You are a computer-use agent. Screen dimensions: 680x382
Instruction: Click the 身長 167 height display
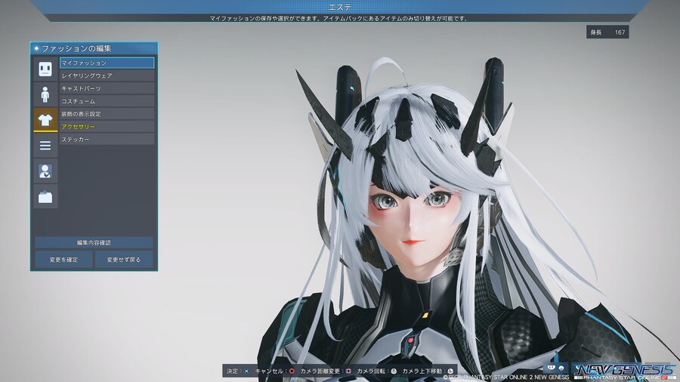[x=607, y=32]
